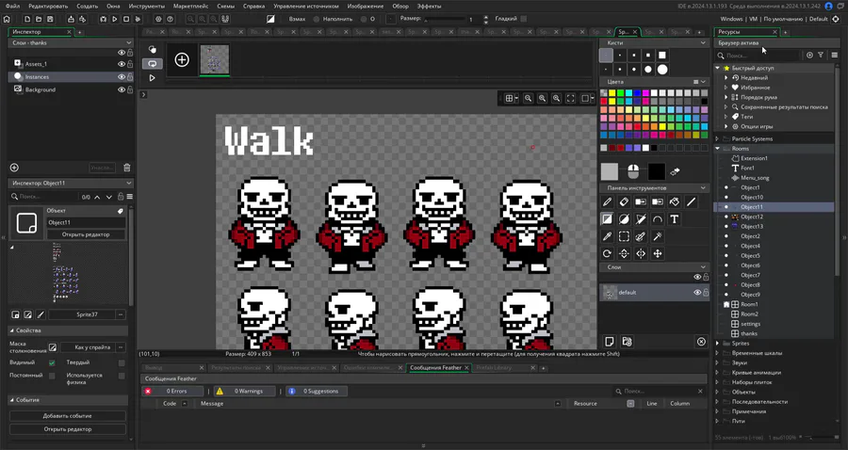This screenshot has width=848, height=450.
Task: Enable the Гладкий smooth checkbox
Action: coord(524,19)
